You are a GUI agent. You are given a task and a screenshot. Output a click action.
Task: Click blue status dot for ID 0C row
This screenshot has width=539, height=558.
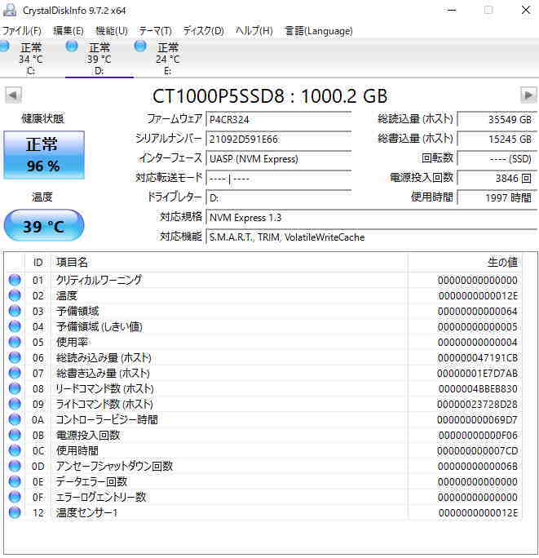pyautogui.click(x=15, y=450)
